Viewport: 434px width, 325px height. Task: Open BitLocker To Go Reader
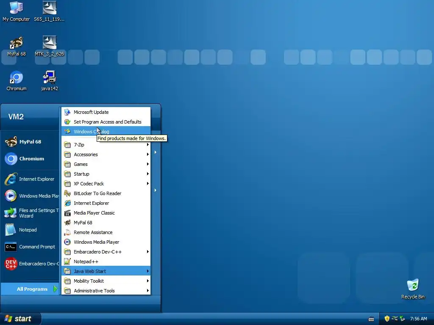pos(106,193)
